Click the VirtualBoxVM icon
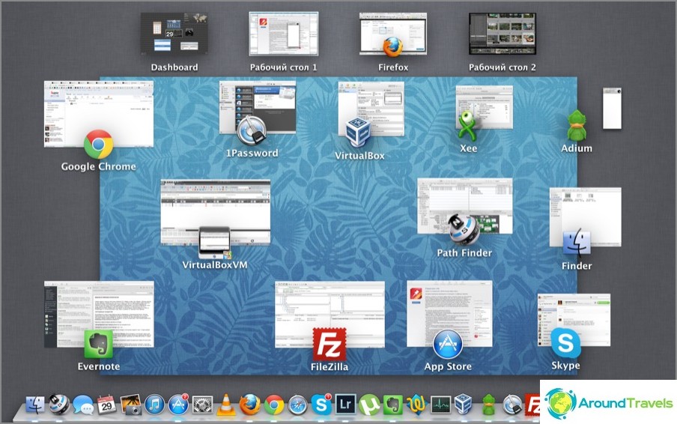This screenshot has height=424, width=677. pos(215,243)
